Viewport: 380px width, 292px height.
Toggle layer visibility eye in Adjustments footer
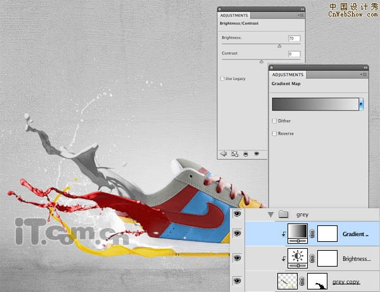pos(257,153)
